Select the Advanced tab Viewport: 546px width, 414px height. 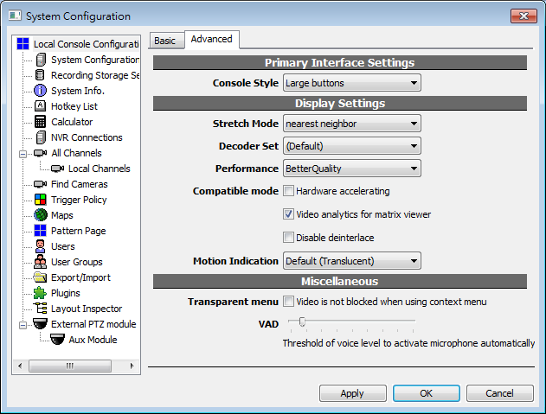pyautogui.click(x=211, y=39)
